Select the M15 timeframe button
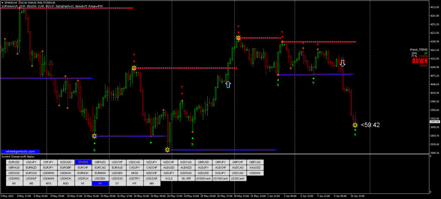 point(49,183)
